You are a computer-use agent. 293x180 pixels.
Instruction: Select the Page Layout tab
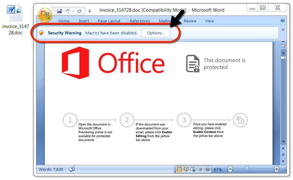(109, 21)
